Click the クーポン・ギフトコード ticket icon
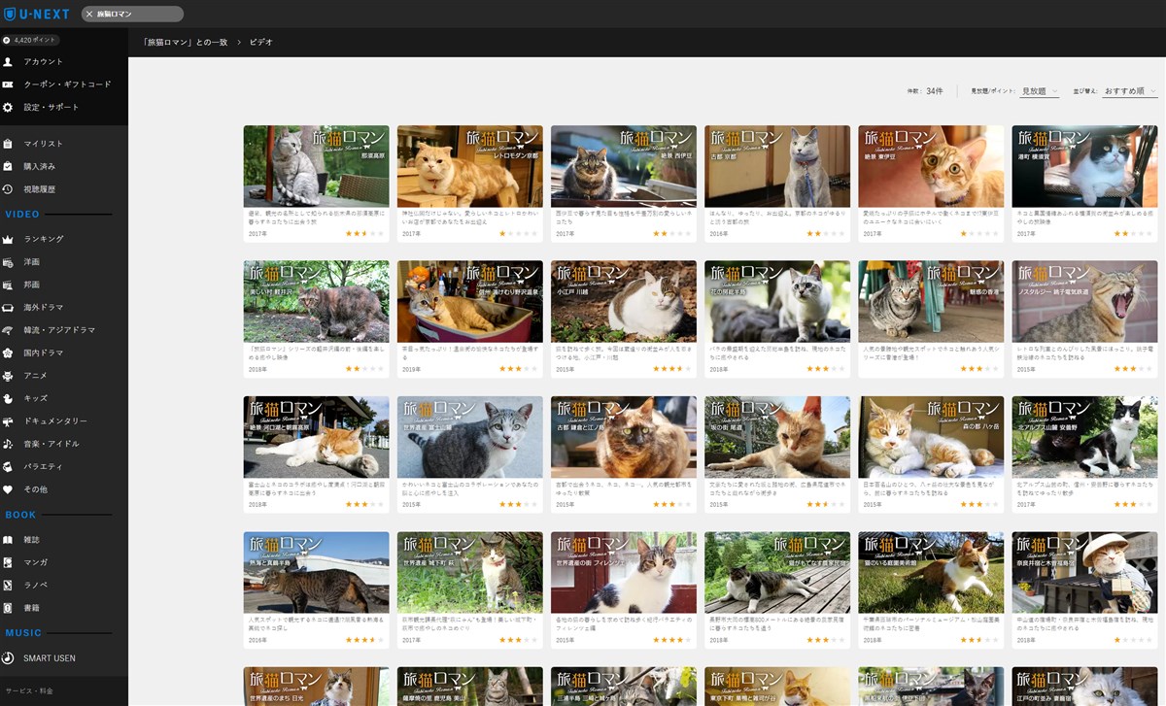Screen dimensions: 1166x706 pos(8,84)
